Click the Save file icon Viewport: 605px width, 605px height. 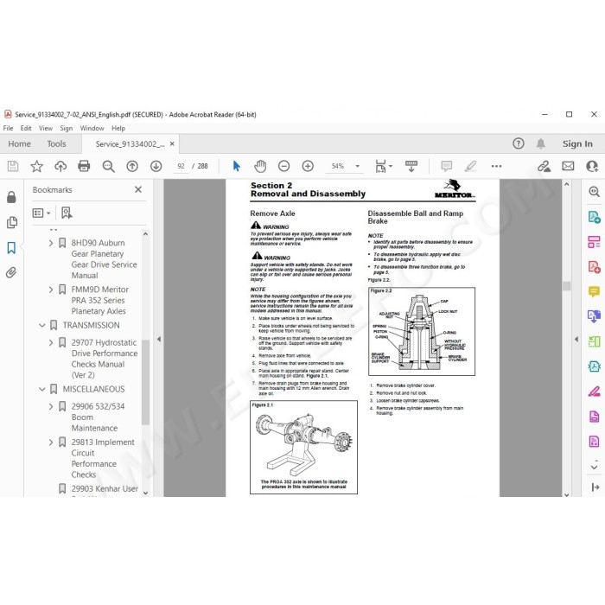(13, 166)
